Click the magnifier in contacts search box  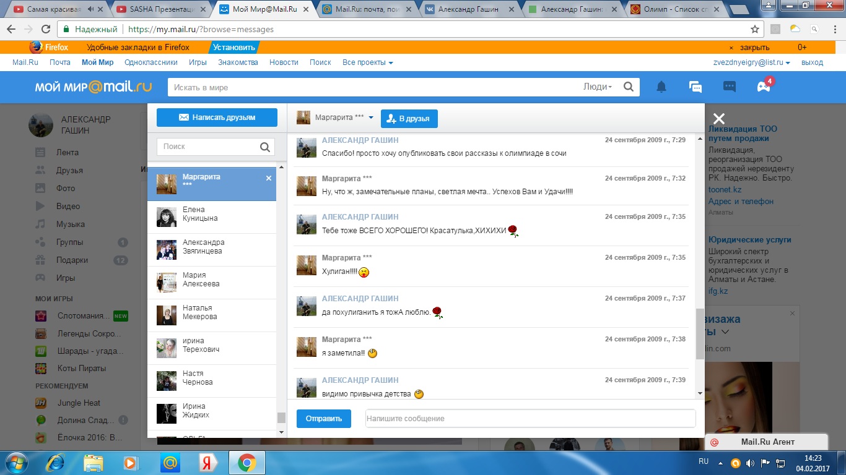click(x=265, y=147)
